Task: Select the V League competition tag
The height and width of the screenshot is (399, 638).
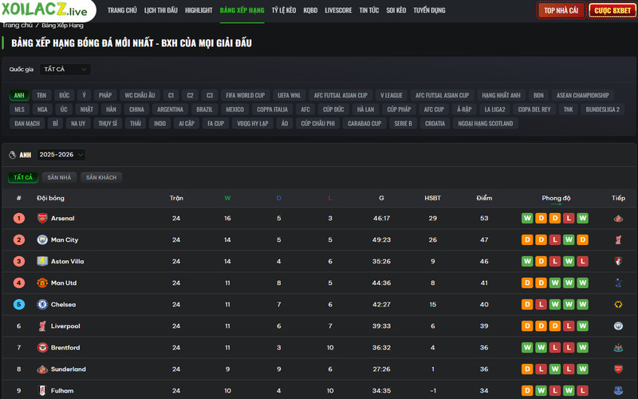Action: click(392, 95)
